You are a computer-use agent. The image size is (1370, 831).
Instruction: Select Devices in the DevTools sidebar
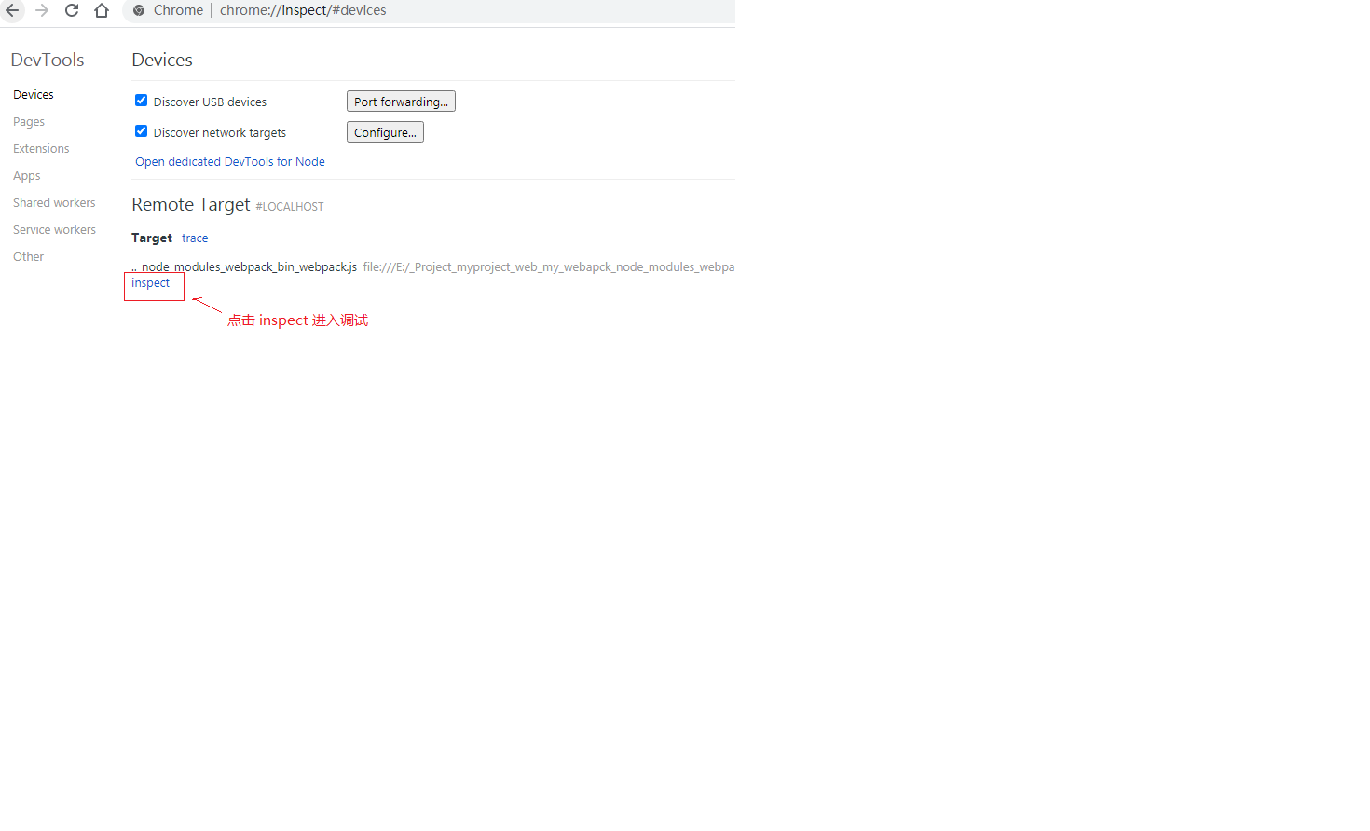34,95
